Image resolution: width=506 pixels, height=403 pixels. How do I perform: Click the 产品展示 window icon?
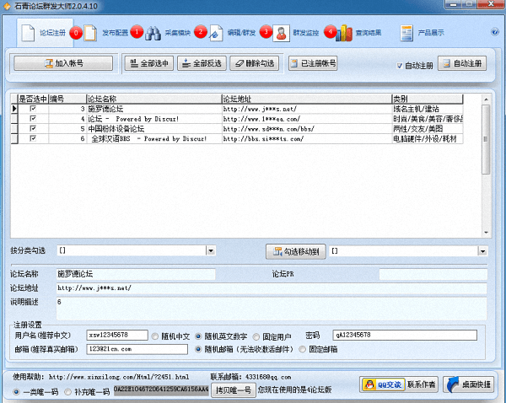406,33
